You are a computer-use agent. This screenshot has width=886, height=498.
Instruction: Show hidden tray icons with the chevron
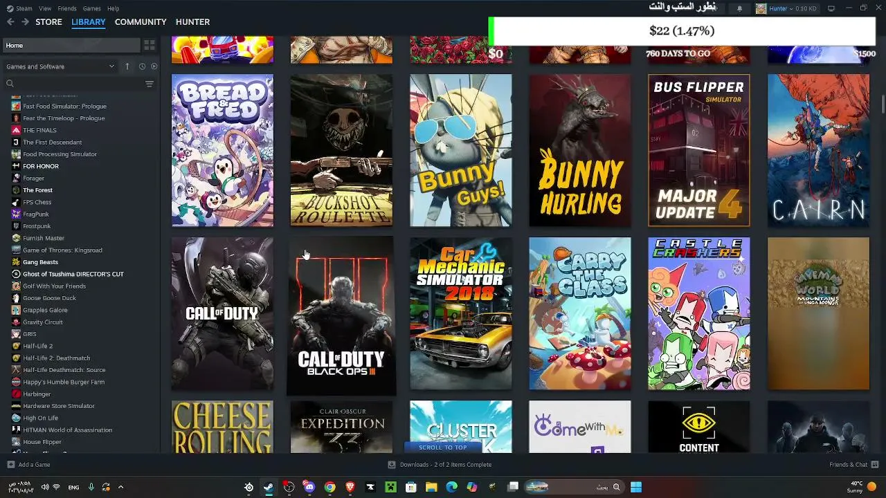click(x=120, y=487)
